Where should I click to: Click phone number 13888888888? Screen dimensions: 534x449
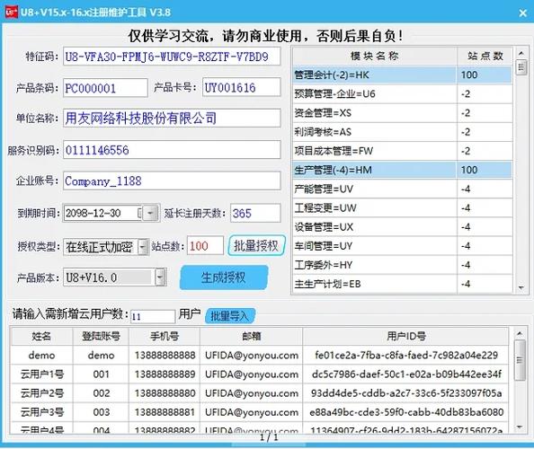pyautogui.click(x=165, y=355)
